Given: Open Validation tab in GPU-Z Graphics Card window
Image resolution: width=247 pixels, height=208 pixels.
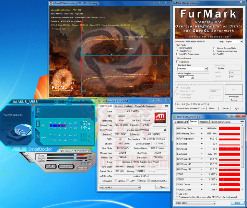Looking at the screenshot, I should pyautogui.click(x=128, y=106).
